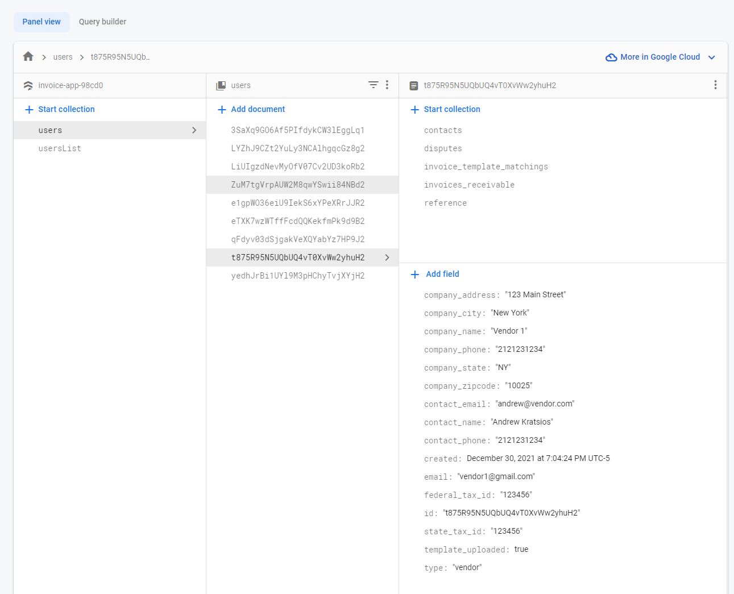Select the usersList collection
The height and width of the screenshot is (594, 734).
(x=60, y=148)
